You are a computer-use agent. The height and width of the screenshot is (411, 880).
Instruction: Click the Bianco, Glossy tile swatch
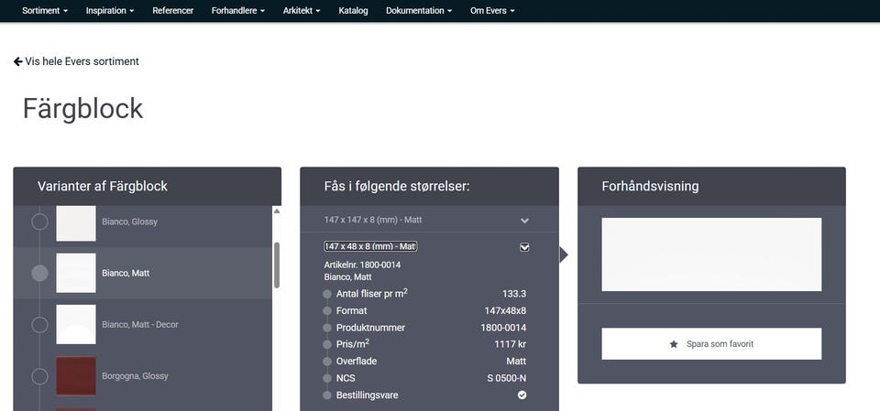pyautogui.click(x=76, y=223)
